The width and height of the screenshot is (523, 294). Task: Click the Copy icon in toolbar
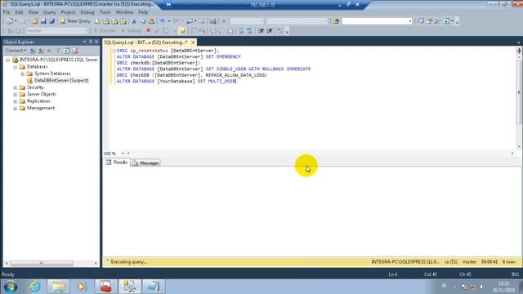(142, 21)
